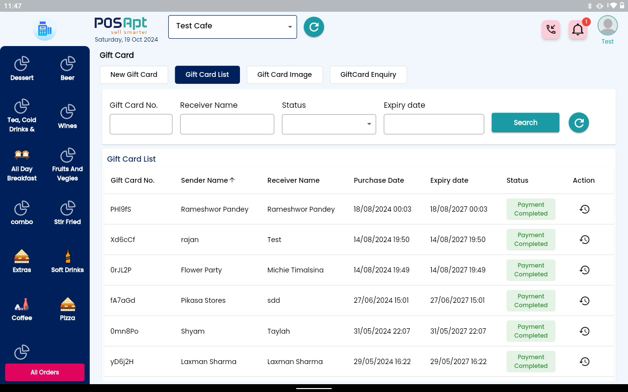Switch to New Gift Card tab
Viewport: 628px width, 392px height.
134,74
